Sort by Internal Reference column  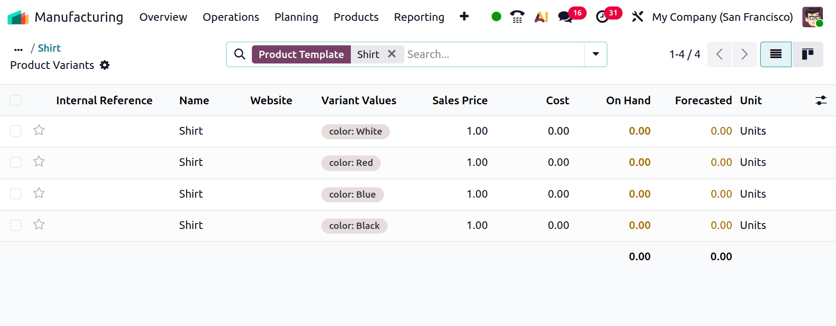tap(104, 101)
